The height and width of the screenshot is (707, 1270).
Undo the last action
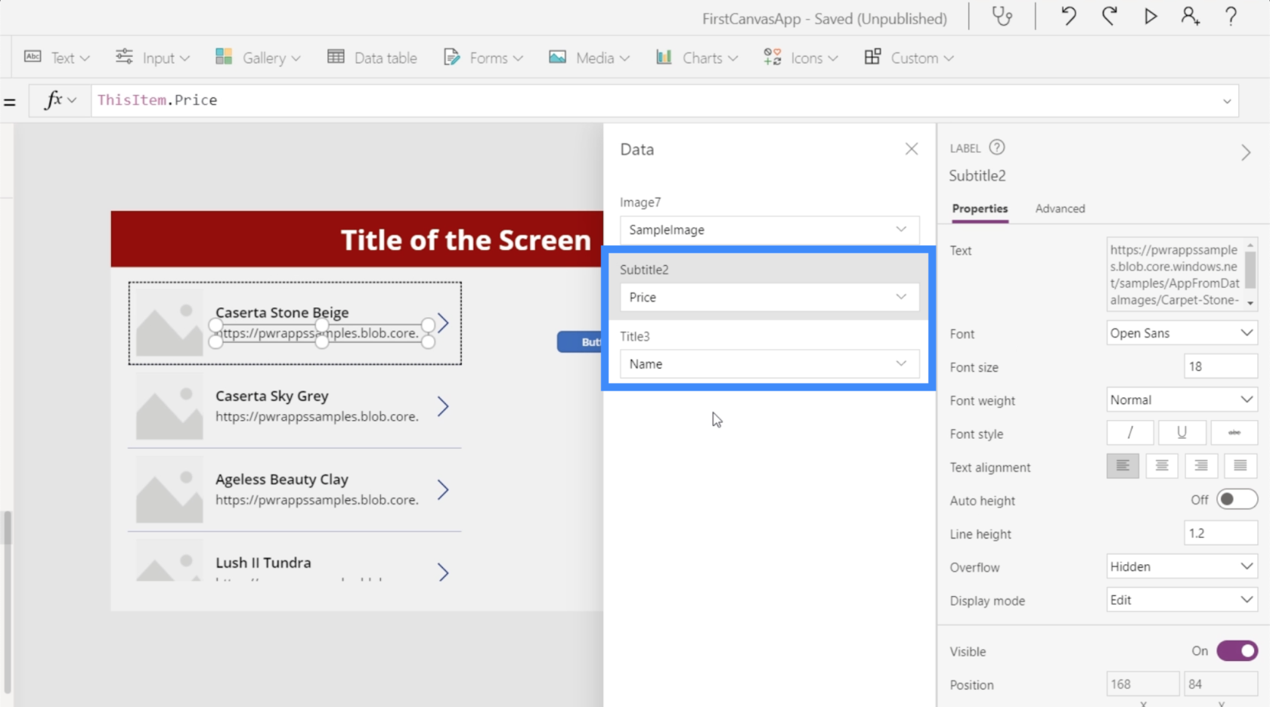[1068, 16]
